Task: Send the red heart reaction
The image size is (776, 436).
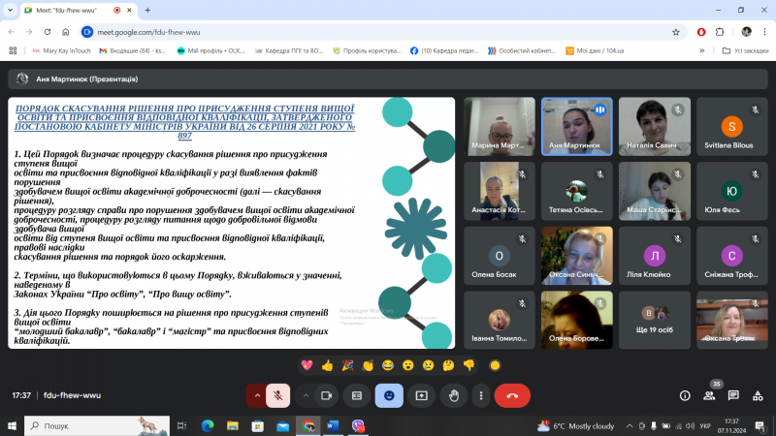Action: (x=307, y=365)
